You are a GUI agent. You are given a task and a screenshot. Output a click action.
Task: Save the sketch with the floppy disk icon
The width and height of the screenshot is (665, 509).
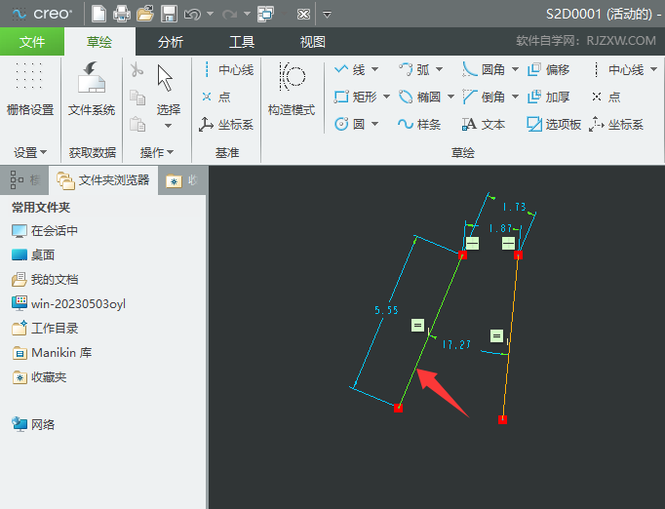[x=169, y=14]
